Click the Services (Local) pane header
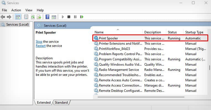This screenshot has height=110, width=211. pos(55,26)
